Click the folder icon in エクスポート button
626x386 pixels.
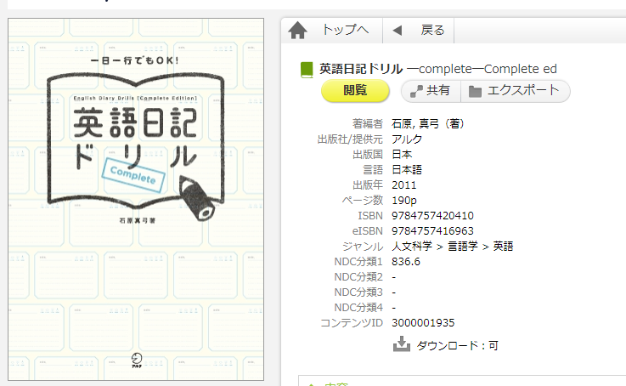[475, 92]
